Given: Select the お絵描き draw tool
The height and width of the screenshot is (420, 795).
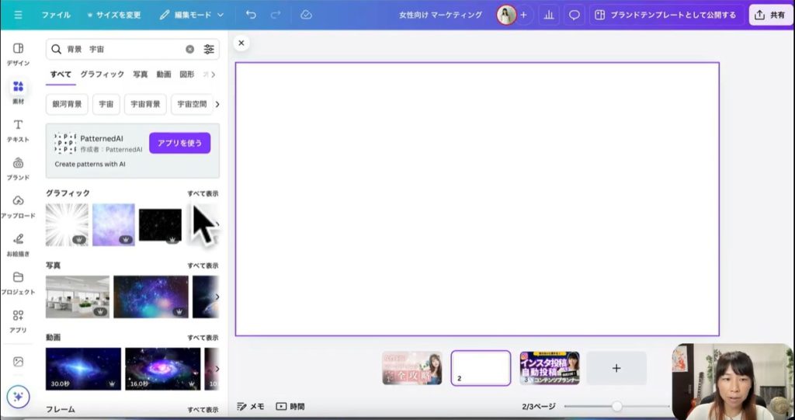Looking at the screenshot, I should point(18,243).
